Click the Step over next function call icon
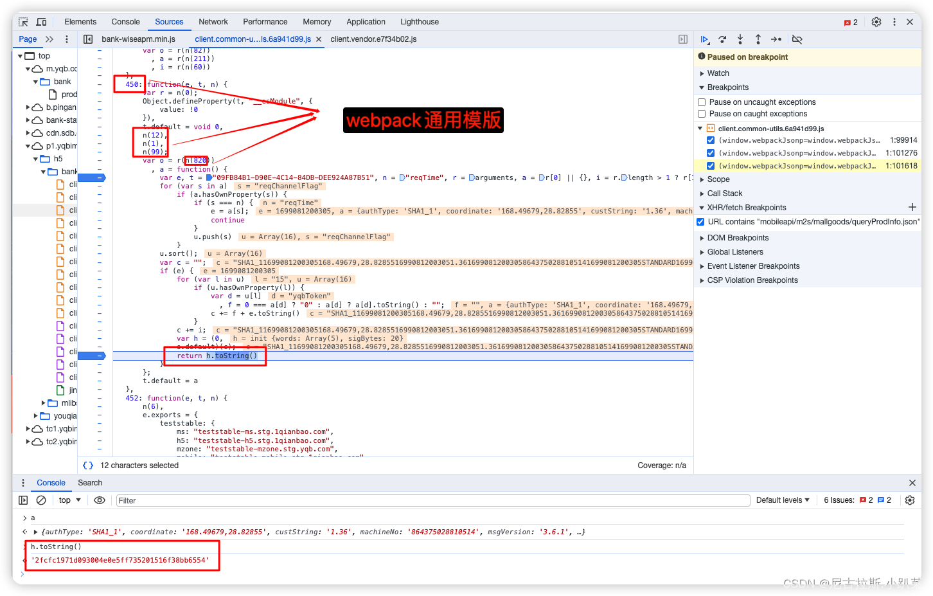933x596 pixels. tap(722, 39)
